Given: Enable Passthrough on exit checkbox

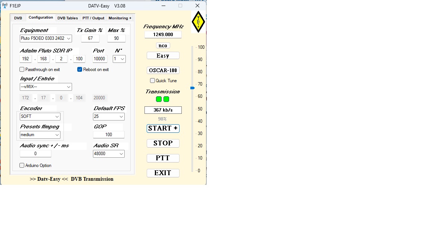Looking at the screenshot, I should [x=22, y=70].
